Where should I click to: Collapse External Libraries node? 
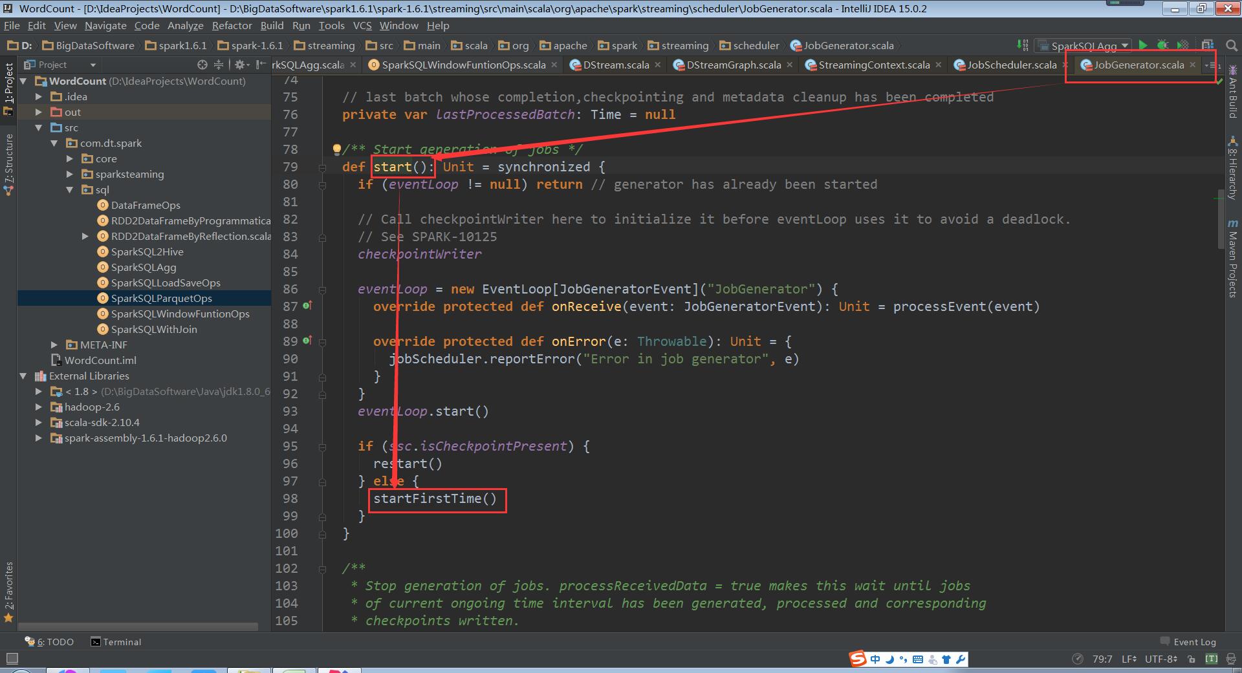23,376
